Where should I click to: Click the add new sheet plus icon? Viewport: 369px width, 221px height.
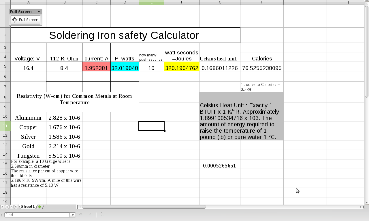click(x=40, y=207)
